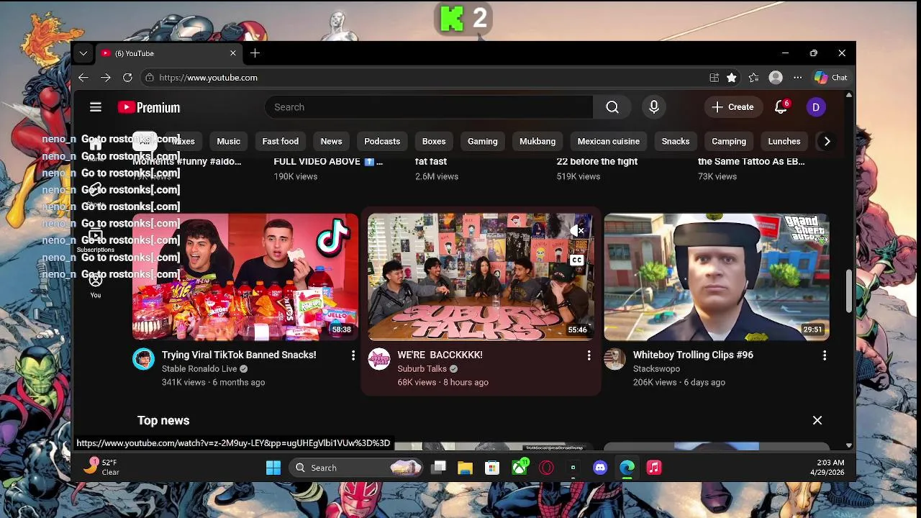Refresh the page
The image size is (921, 518).
[x=127, y=78]
